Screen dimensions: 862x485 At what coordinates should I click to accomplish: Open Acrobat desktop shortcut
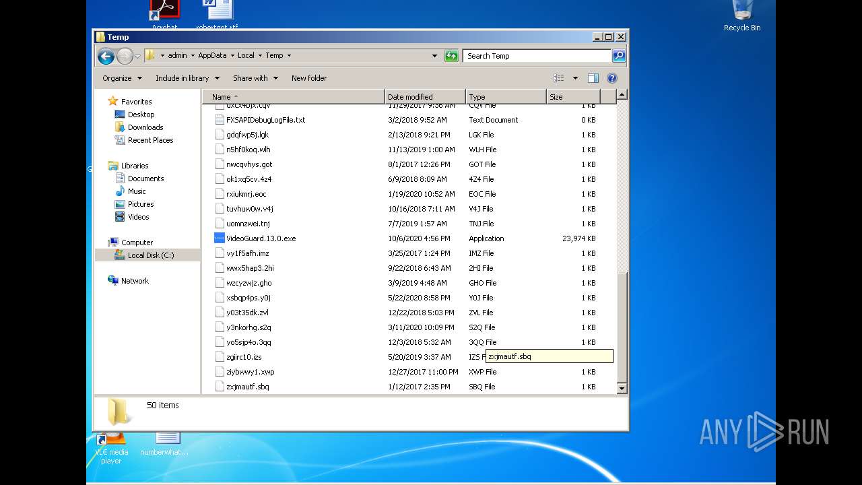(x=164, y=15)
